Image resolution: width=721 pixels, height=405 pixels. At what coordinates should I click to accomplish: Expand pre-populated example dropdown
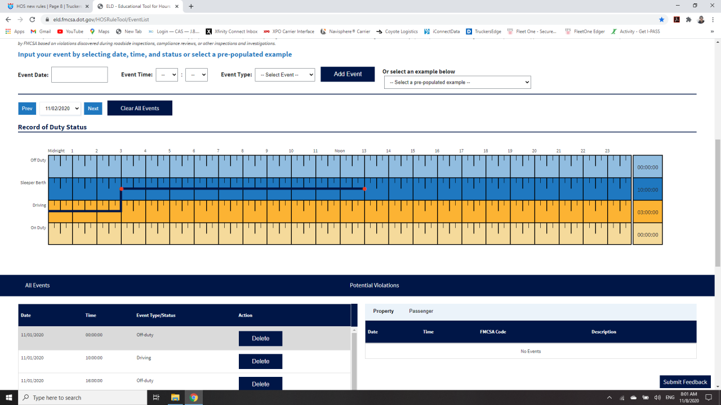[x=457, y=82]
